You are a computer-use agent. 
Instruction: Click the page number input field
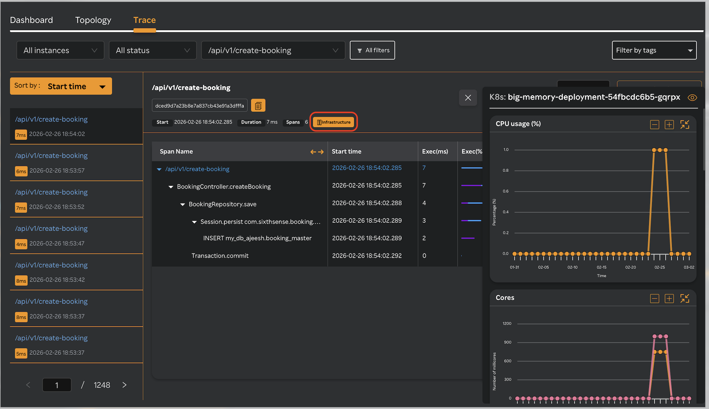click(x=57, y=385)
